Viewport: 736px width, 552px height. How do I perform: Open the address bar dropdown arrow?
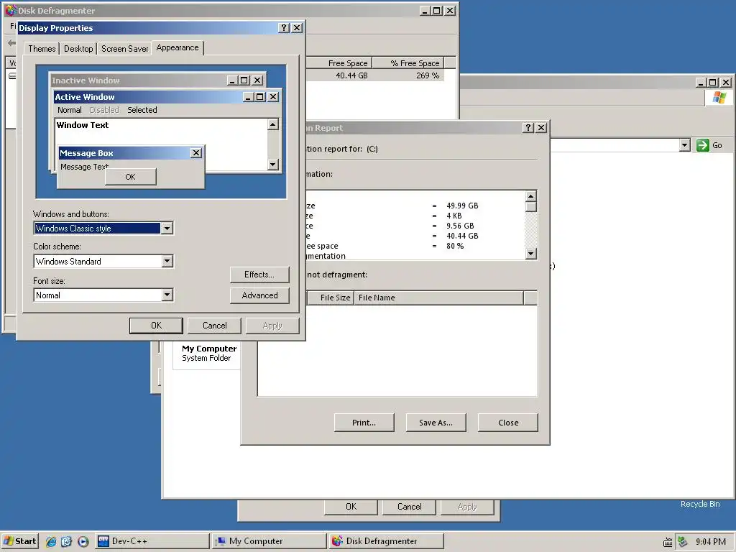pyautogui.click(x=685, y=145)
